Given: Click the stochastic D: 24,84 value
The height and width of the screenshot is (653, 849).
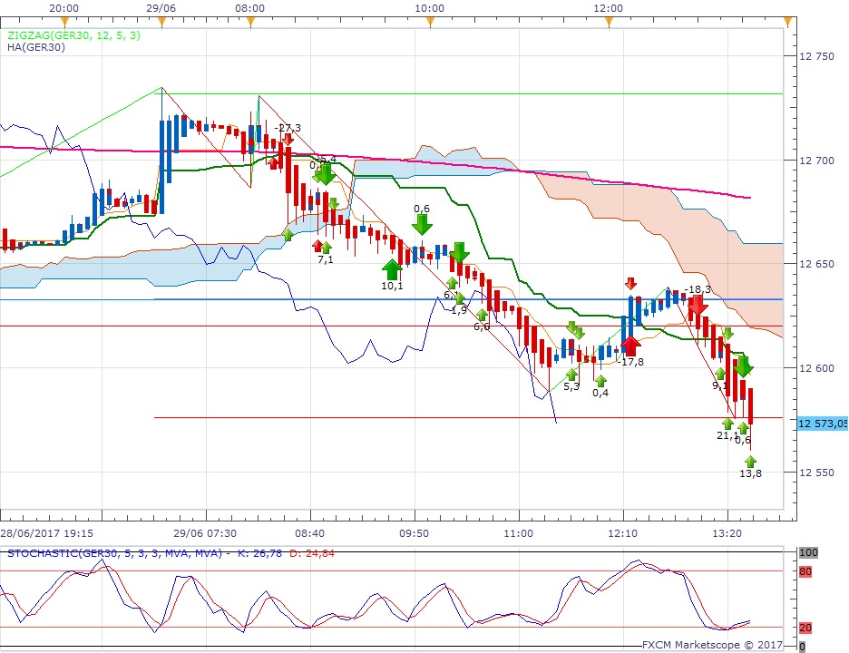Looking at the screenshot, I should [312, 553].
